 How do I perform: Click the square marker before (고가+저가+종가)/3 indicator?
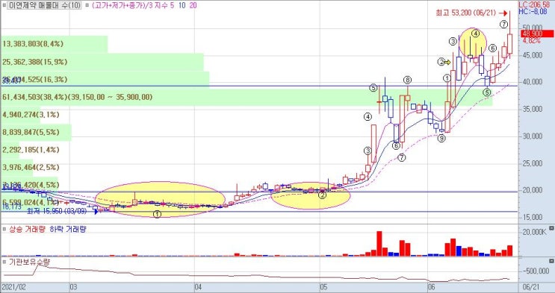coord(87,6)
